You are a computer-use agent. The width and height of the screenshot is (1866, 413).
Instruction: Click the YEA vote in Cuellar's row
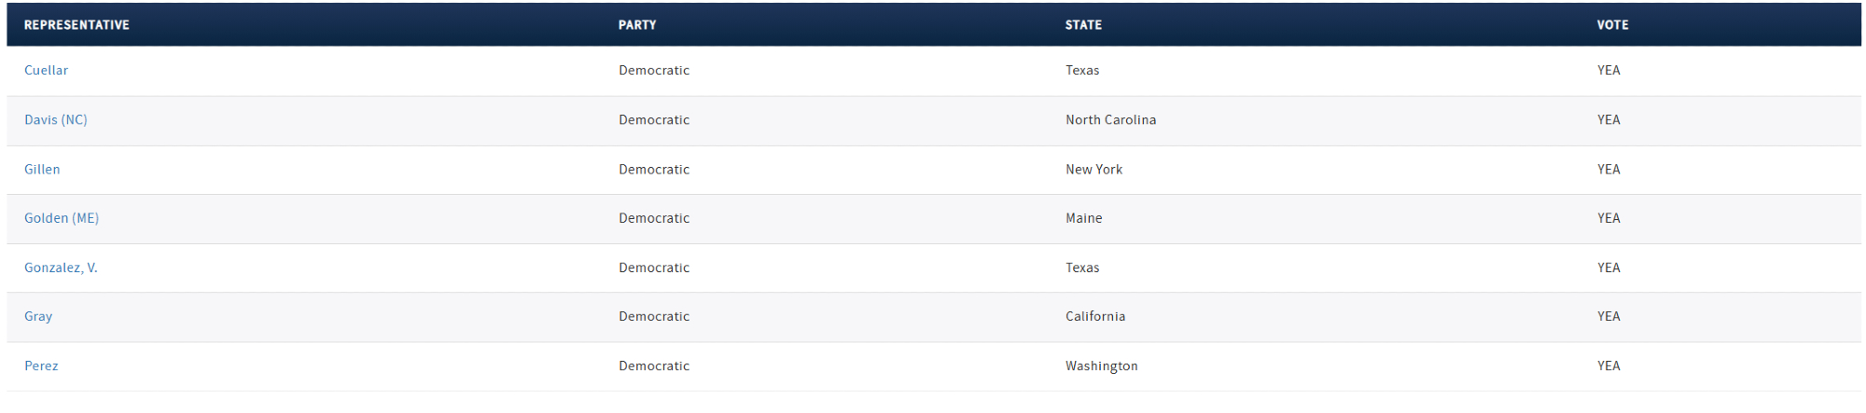click(1608, 71)
